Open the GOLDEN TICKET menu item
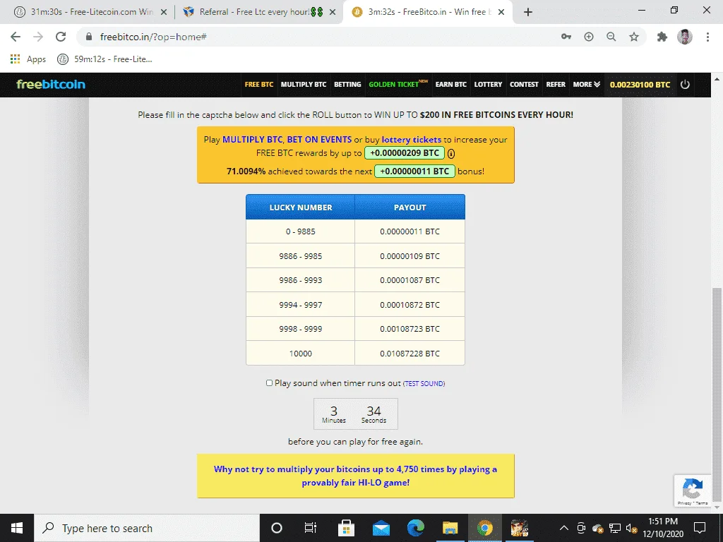The height and width of the screenshot is (542, 723). pos(398,85)
